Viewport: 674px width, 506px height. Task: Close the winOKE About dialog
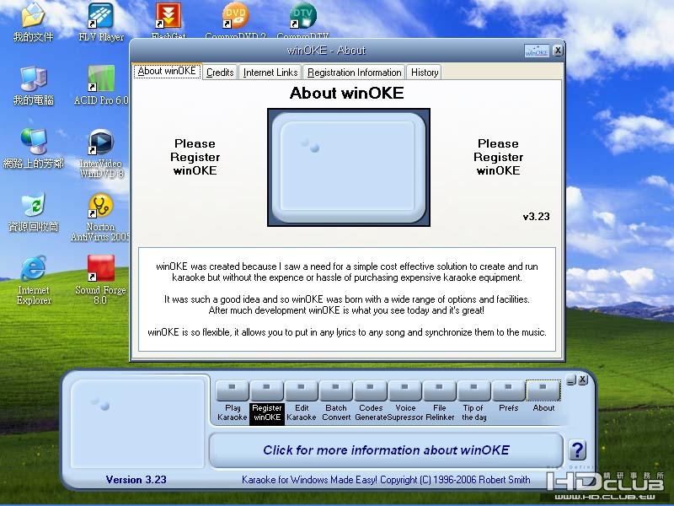558,51
